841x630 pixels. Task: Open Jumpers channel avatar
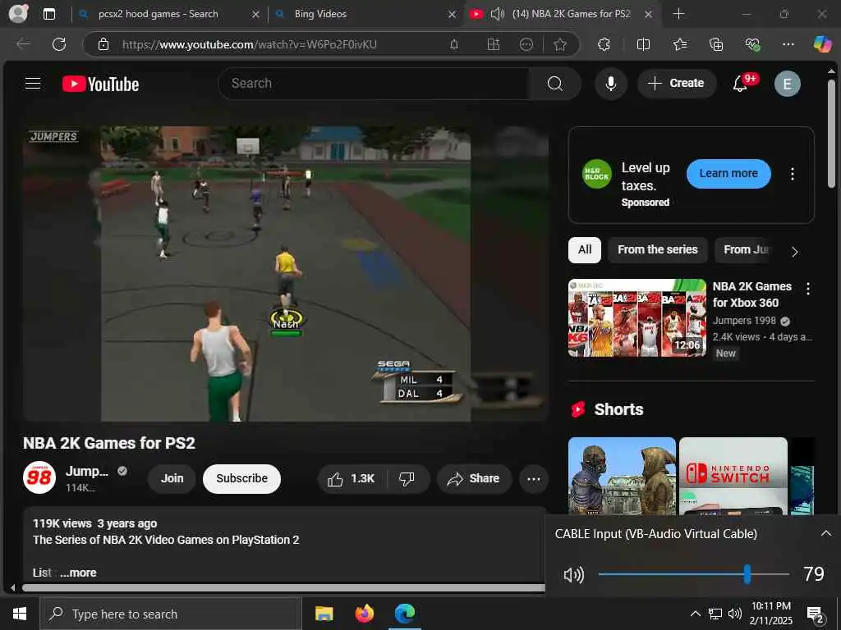39,477
